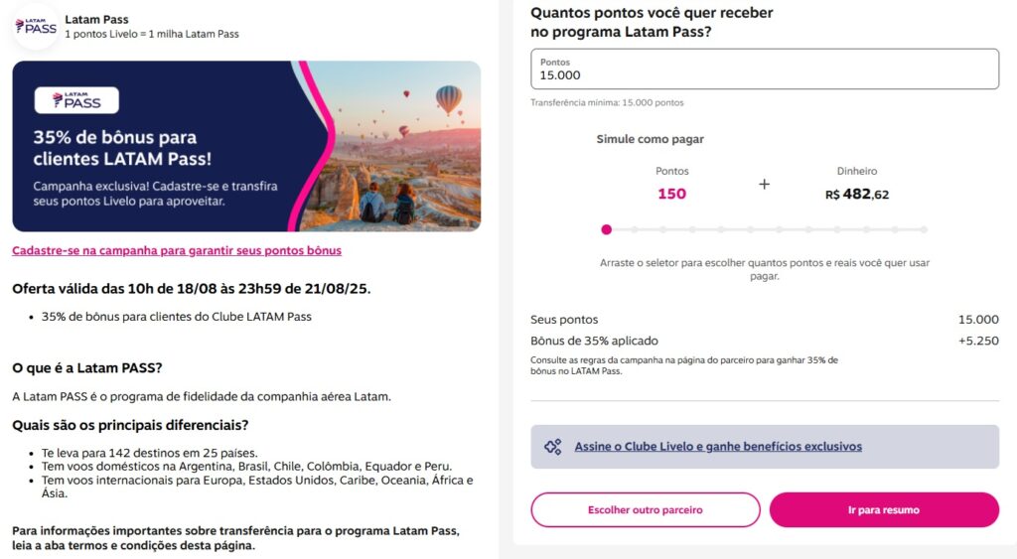Image resolution: width=1017 pixels, height=559 pixels.
Task: Focus the Pontos input field showing 15.000
Action: tap(764, 70)
